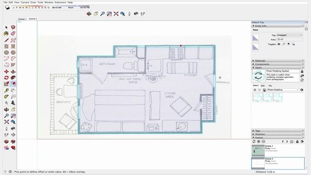Choose the Follow Me tool
Image resolution: width=311 pixels, height=175 pixels.
point(13,78)
